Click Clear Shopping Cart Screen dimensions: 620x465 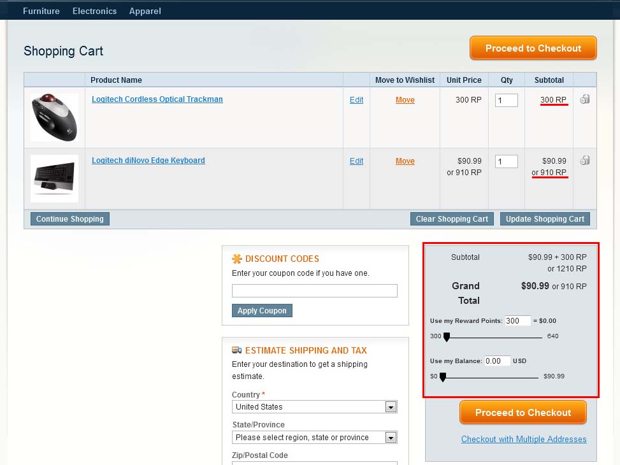click(x=452, y=218)
